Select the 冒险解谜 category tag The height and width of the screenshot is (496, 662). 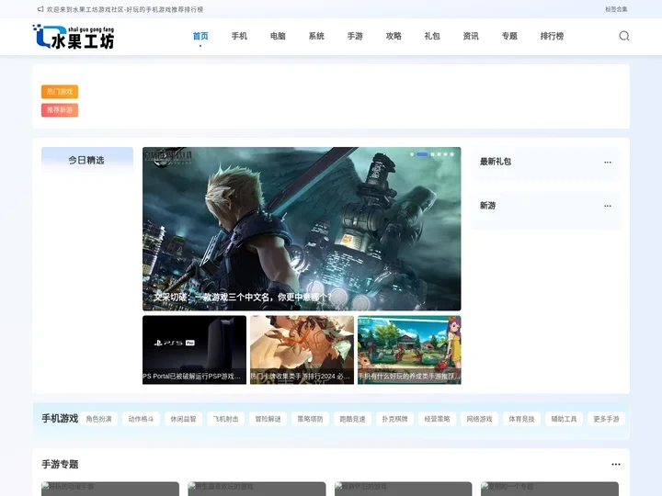[268, 419]
